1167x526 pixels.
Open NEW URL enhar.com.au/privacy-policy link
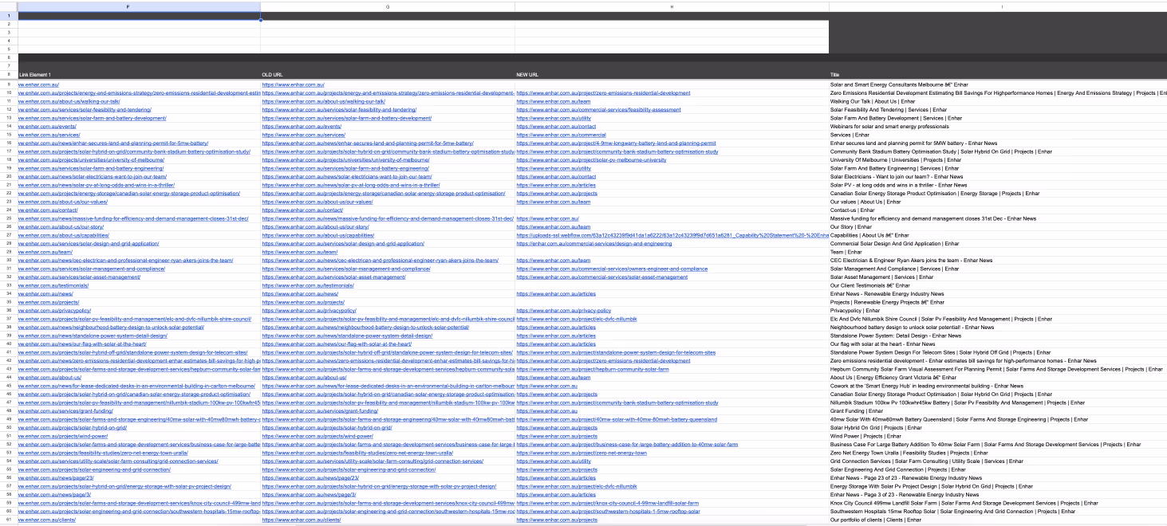tap(563, 310)
